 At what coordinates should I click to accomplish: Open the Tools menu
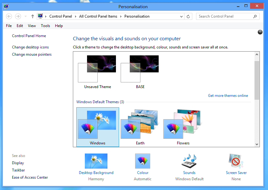[45, 26]
